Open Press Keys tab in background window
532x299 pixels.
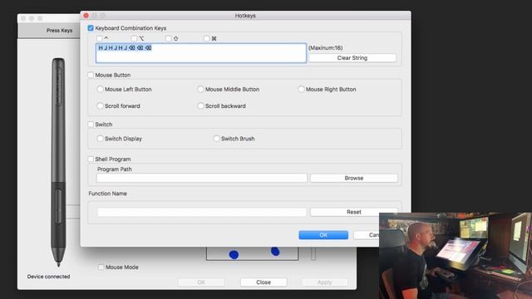tap(59, 31)
